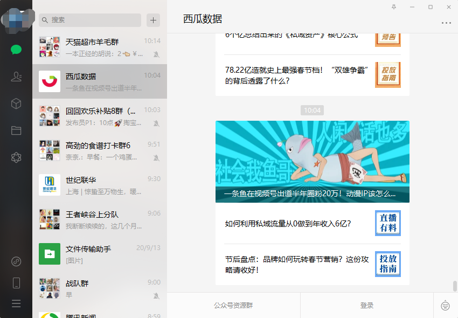Click the blurred profile avatar
This screenshot has width=458, height=318.
18,20
